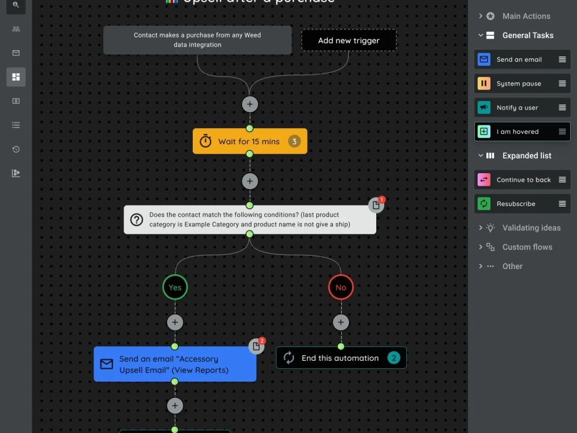Click drag handle on Resubscribe task

click(562, 204)
